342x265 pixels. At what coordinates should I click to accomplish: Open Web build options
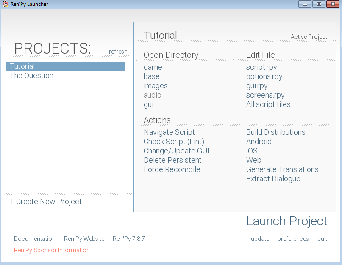coord(254,160)
